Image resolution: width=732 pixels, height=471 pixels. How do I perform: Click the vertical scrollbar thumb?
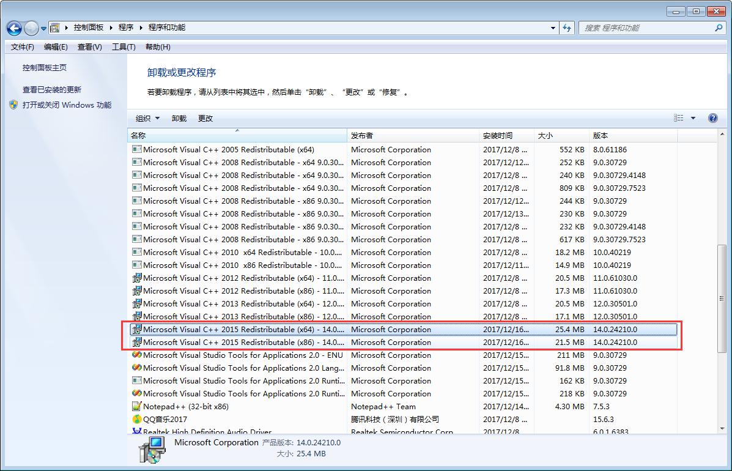(722, 298)
